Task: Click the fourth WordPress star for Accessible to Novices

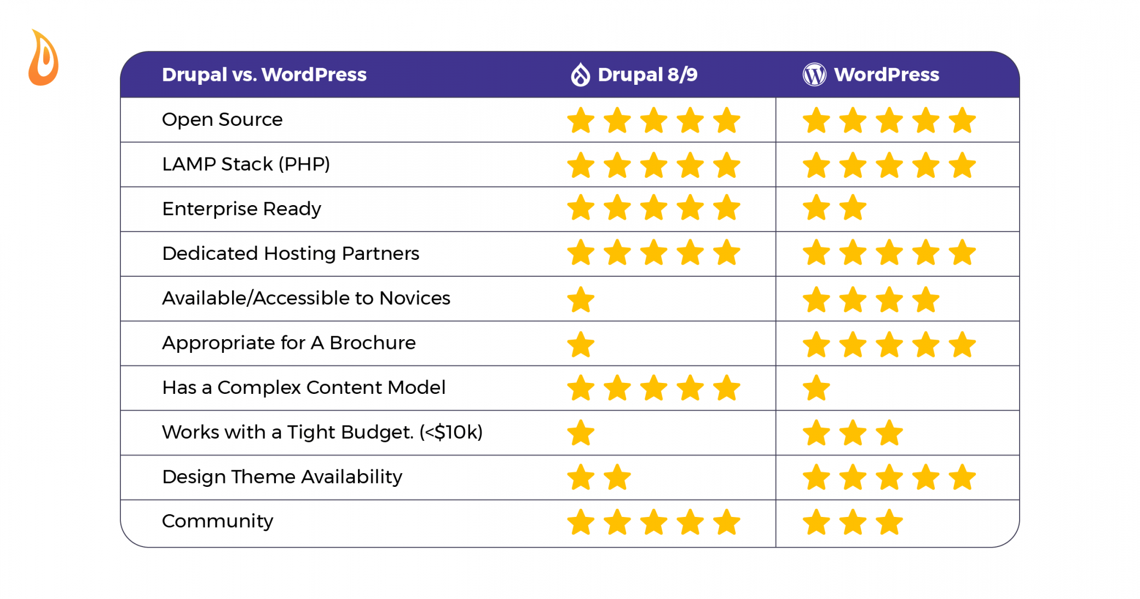Action: pos(925,300)
